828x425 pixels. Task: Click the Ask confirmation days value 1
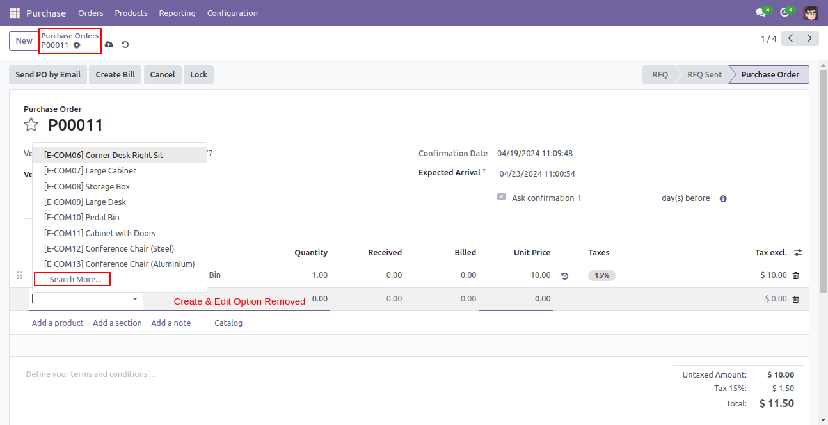[x=580, y=198]
